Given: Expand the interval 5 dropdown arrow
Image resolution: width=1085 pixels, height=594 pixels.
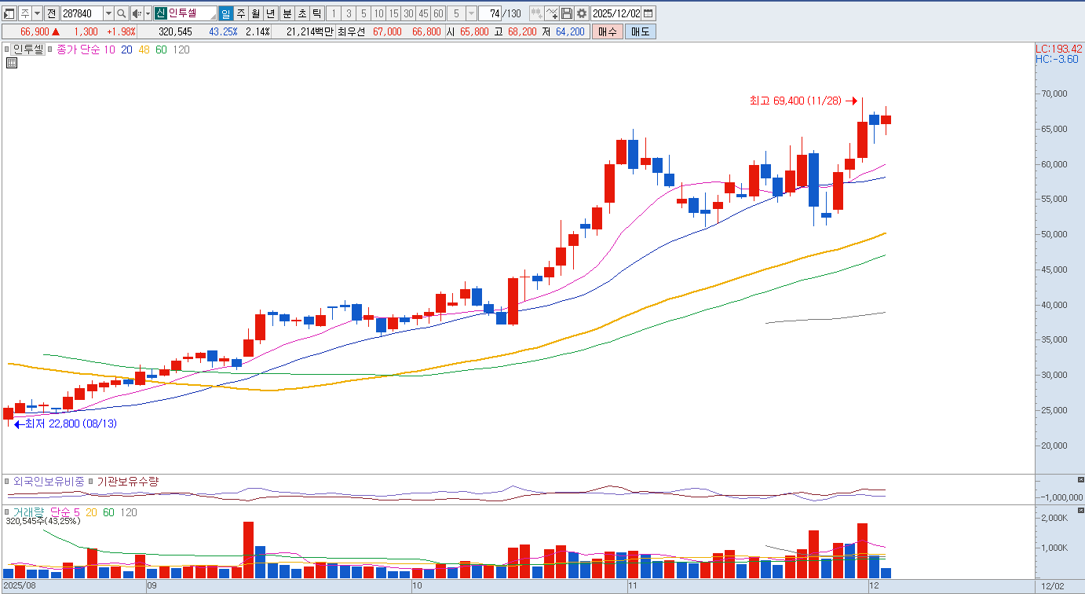Looking at the screenshot, I should [x=470, y=13].
